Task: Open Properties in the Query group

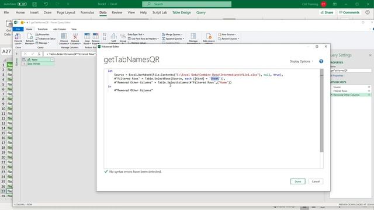Action: (x=43, y=34)
